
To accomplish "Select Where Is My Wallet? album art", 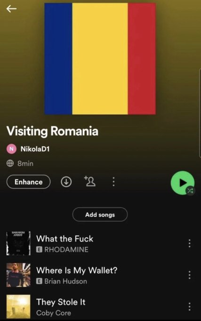I will click(x=18, y=275).
